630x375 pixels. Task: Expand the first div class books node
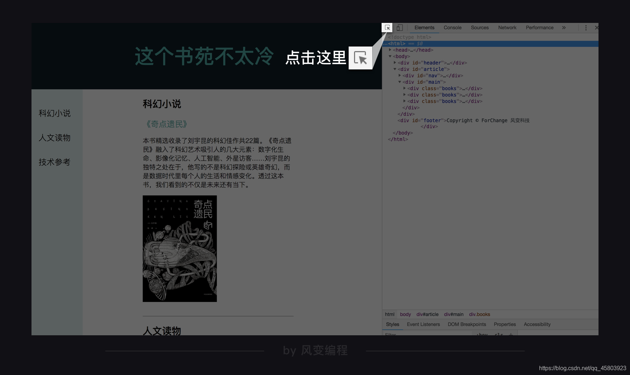click(x=404, y=88)
